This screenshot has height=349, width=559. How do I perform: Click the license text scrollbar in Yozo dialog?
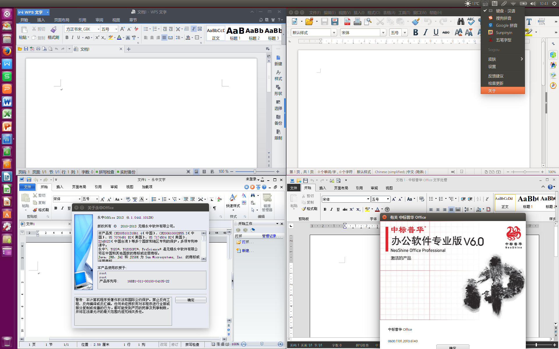click(x=204, y=246)
